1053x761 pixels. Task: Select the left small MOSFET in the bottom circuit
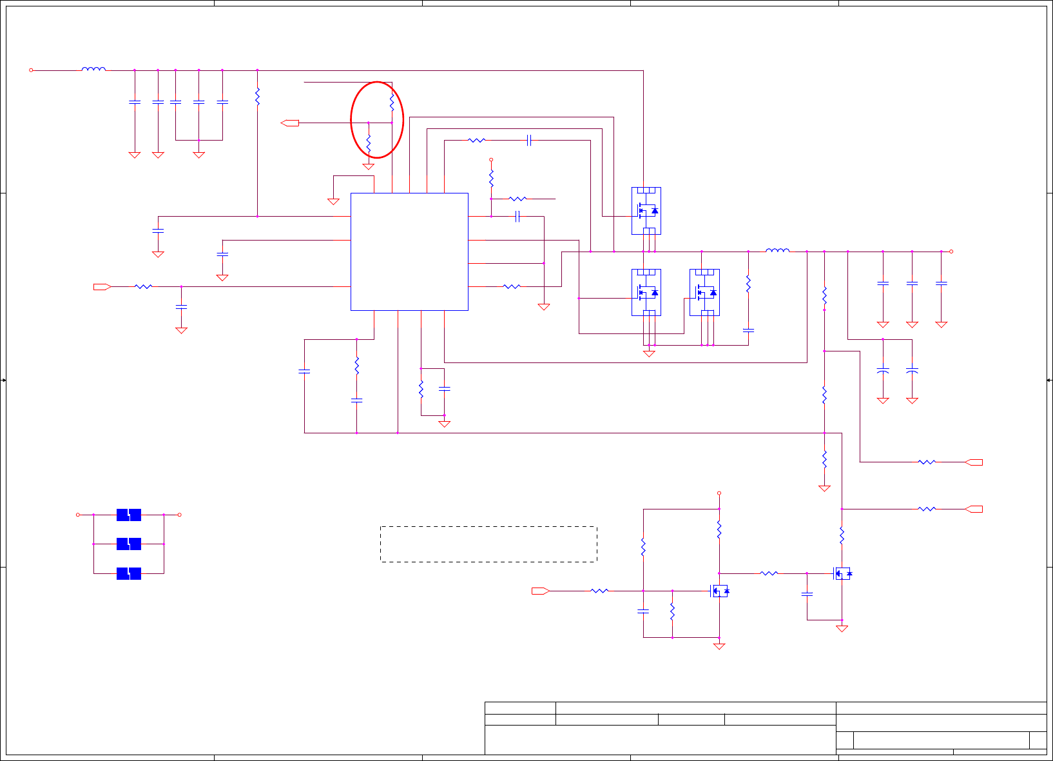(719, 591)
